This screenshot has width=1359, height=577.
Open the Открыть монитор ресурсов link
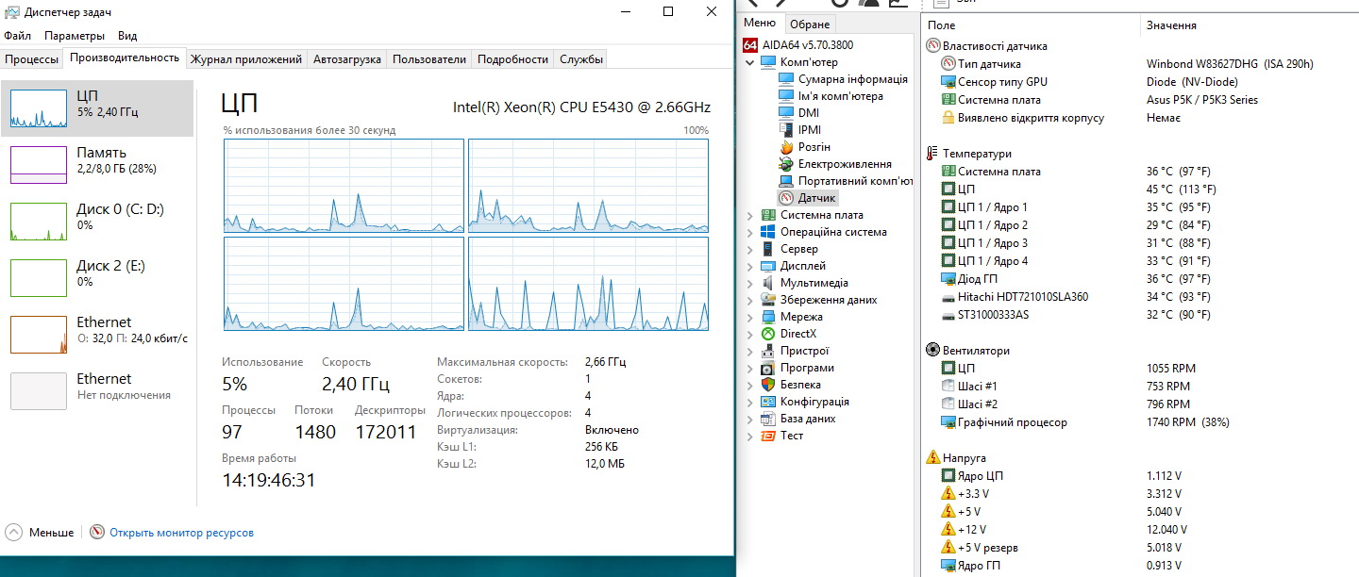click(181, 533)
